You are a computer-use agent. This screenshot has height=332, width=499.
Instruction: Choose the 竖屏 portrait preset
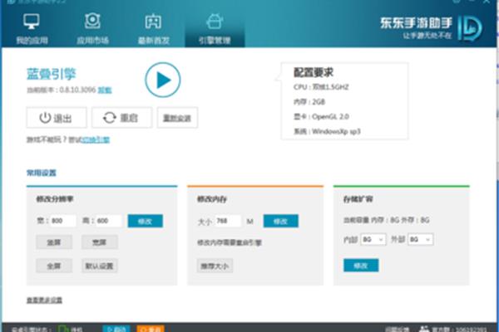coord(54,242)
